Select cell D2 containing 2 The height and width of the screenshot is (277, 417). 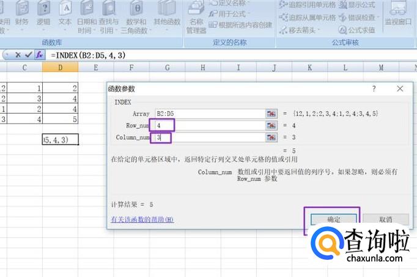pos(61,88)
